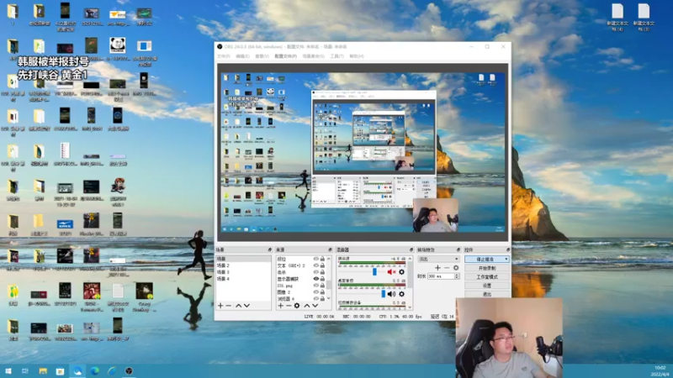Add a new source with the plus icon
Screen dimensions: 673x378
pyautogui.click(x=281, y=306)
